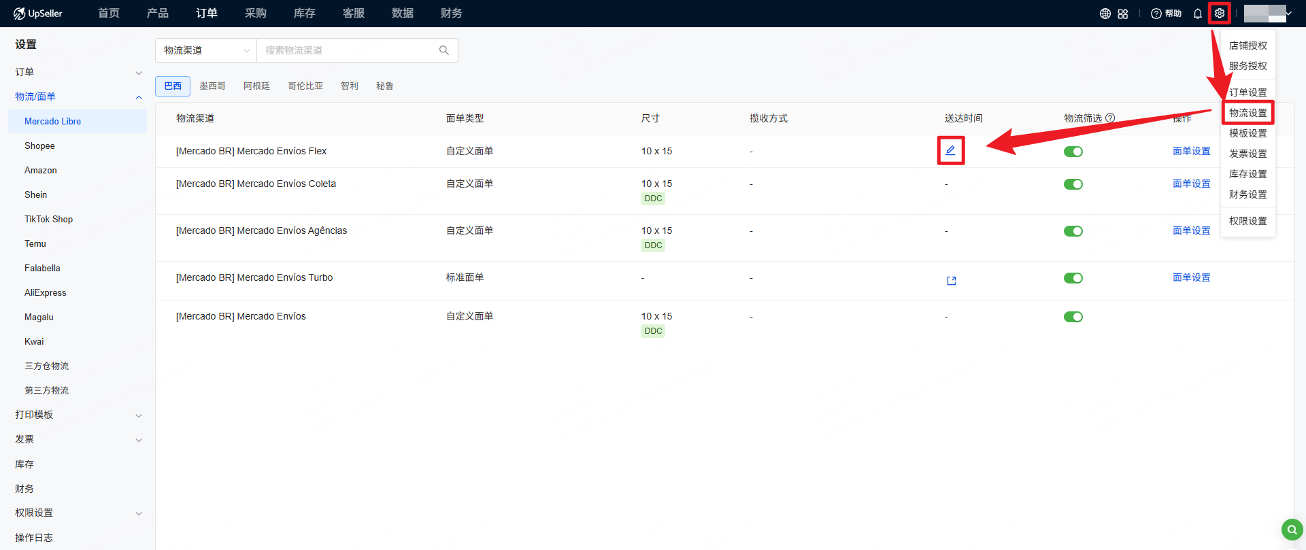Switch to the 秘鲁 country tab

click(385, 86)
